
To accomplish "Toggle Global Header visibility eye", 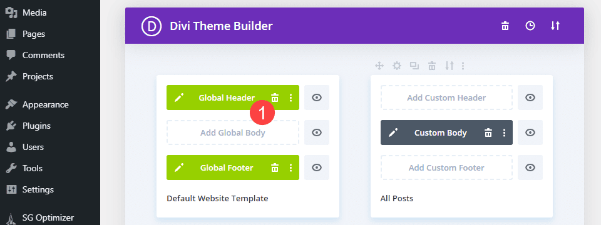I will (317, 97).
